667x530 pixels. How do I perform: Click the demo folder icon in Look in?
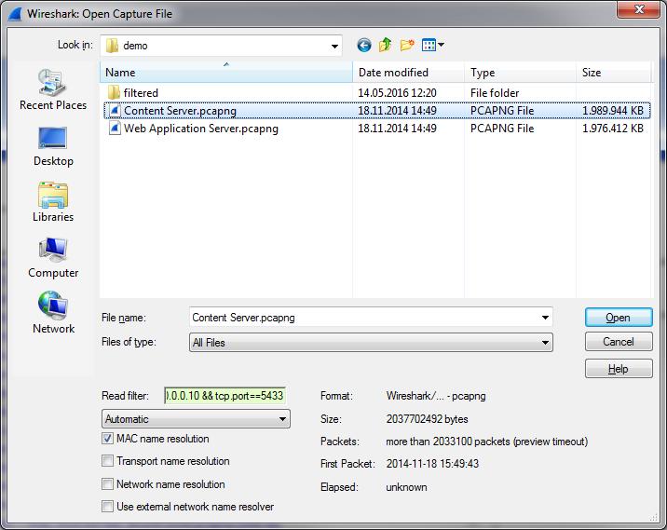112,46
